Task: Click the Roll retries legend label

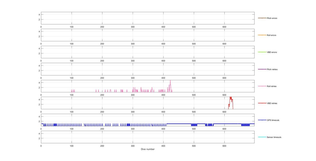Action: [272, 86]
